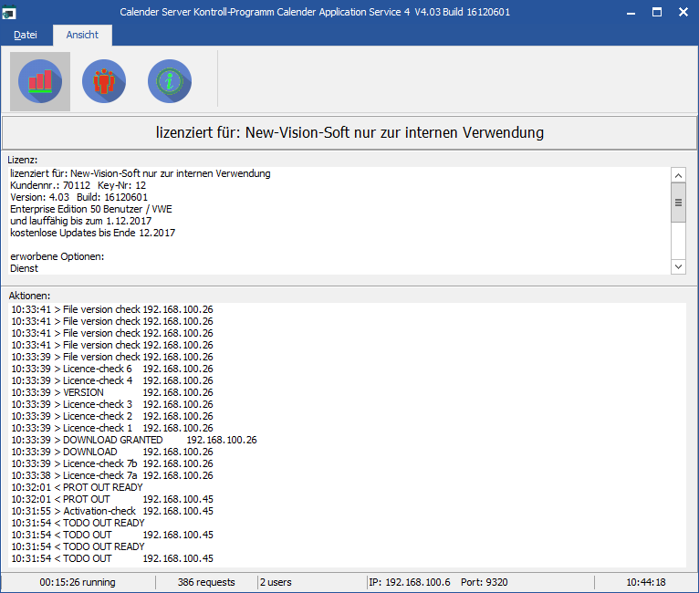Select the 10:33:39 'VERSION' log entry
This screenshot has height=593, width=699.
[x=112, y=392]
